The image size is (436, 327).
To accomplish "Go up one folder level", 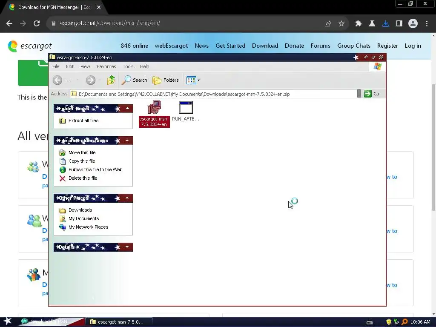I will [x=111, y=80].
